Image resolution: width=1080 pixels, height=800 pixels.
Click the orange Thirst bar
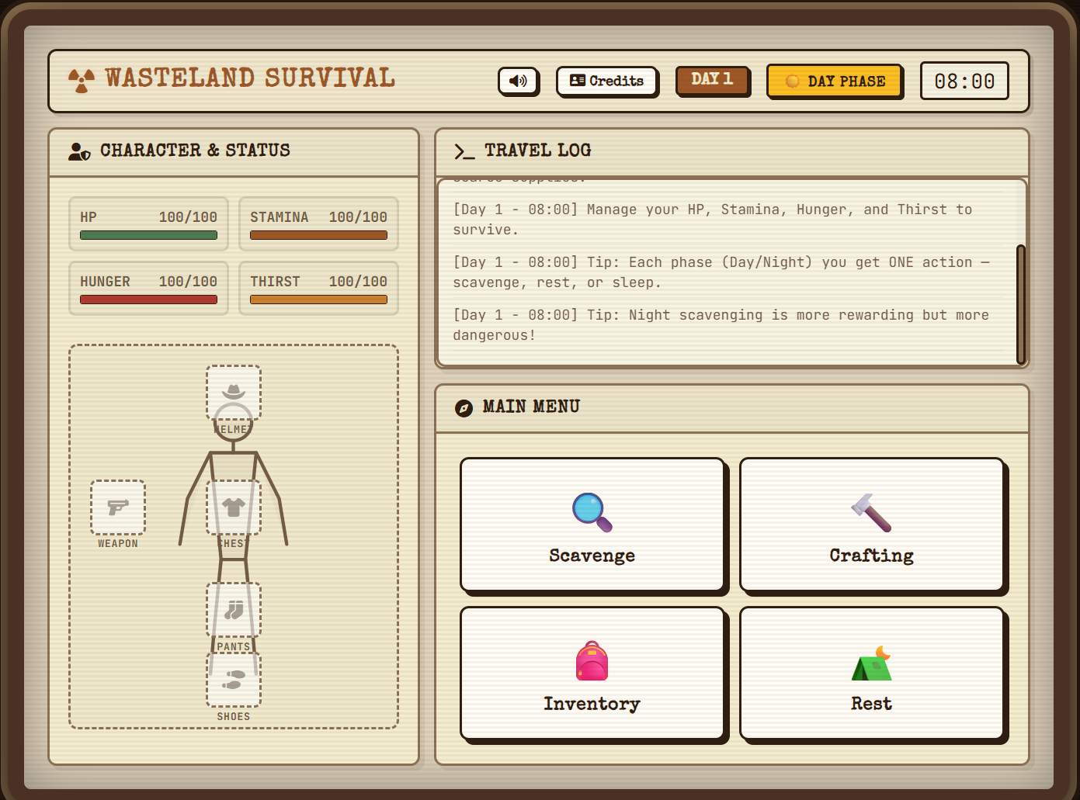318,300
